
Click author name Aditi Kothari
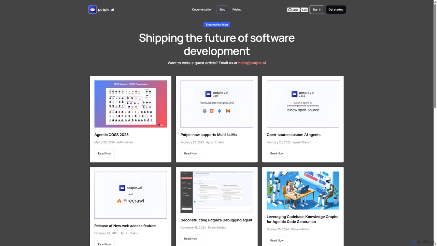pos(125,142)
